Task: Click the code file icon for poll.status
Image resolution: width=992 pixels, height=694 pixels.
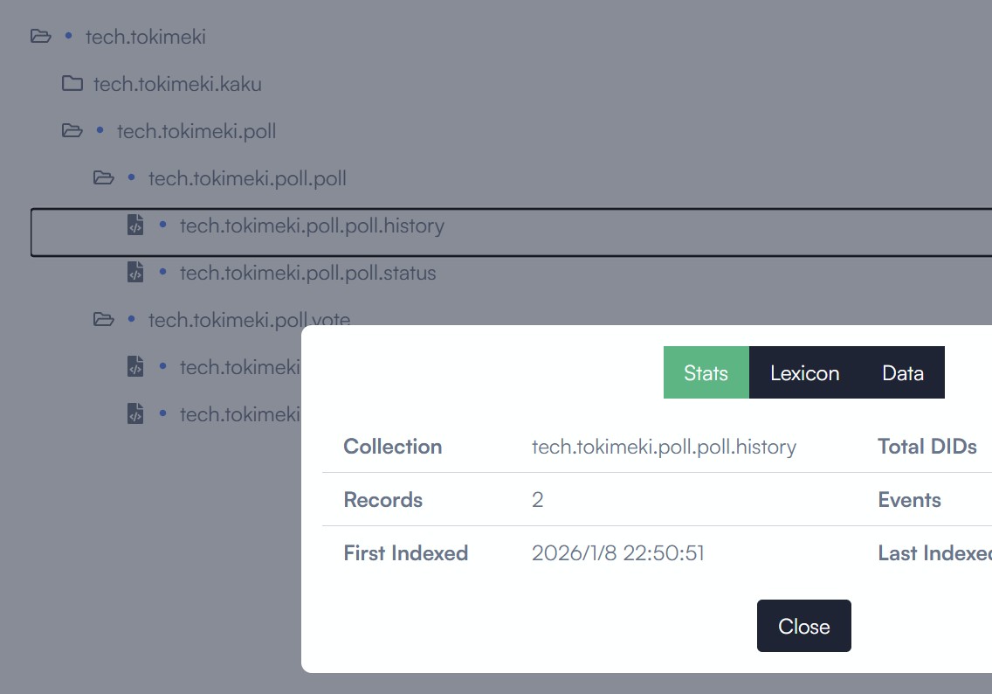Action: tap(134, 273)
